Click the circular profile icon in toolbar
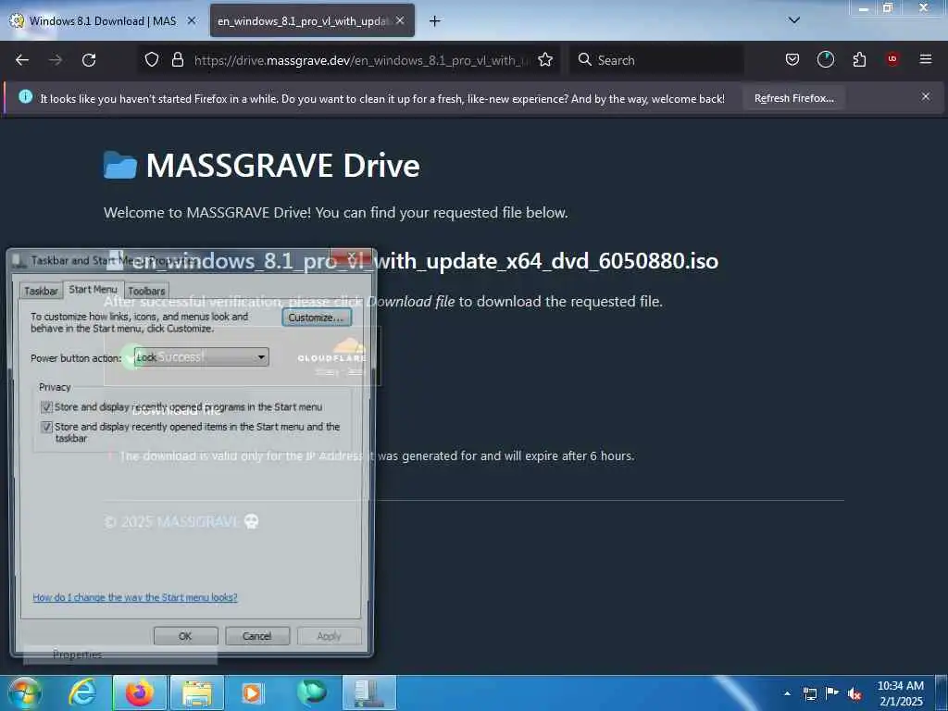 click(825, 59)
